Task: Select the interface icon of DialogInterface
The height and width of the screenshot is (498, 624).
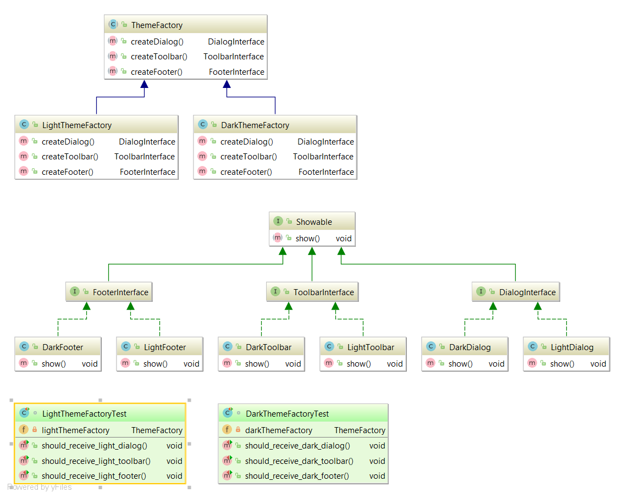Action: [481, 292]
